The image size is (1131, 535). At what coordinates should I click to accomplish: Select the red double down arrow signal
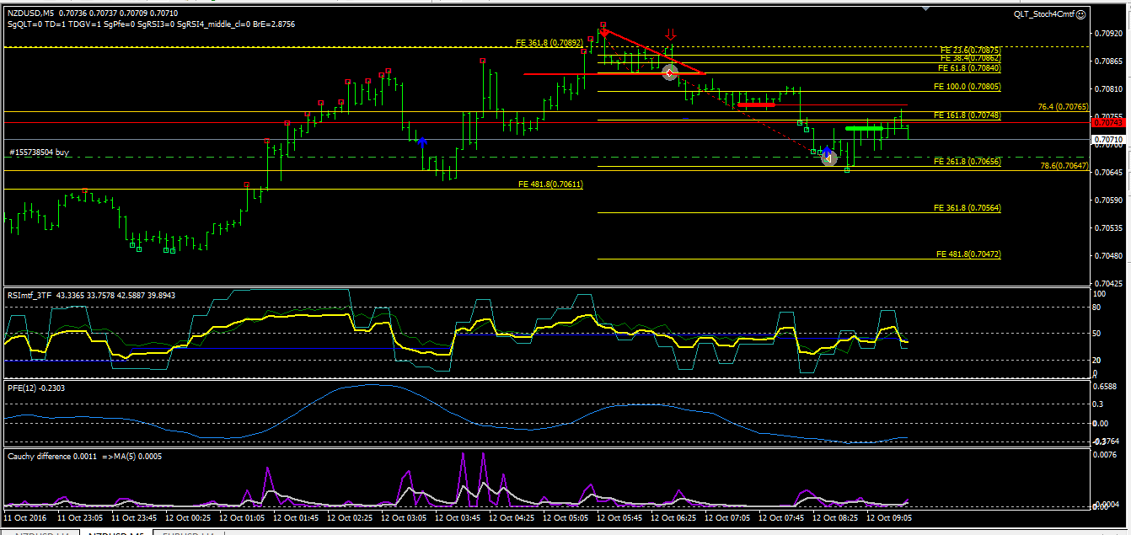(671, 35)
